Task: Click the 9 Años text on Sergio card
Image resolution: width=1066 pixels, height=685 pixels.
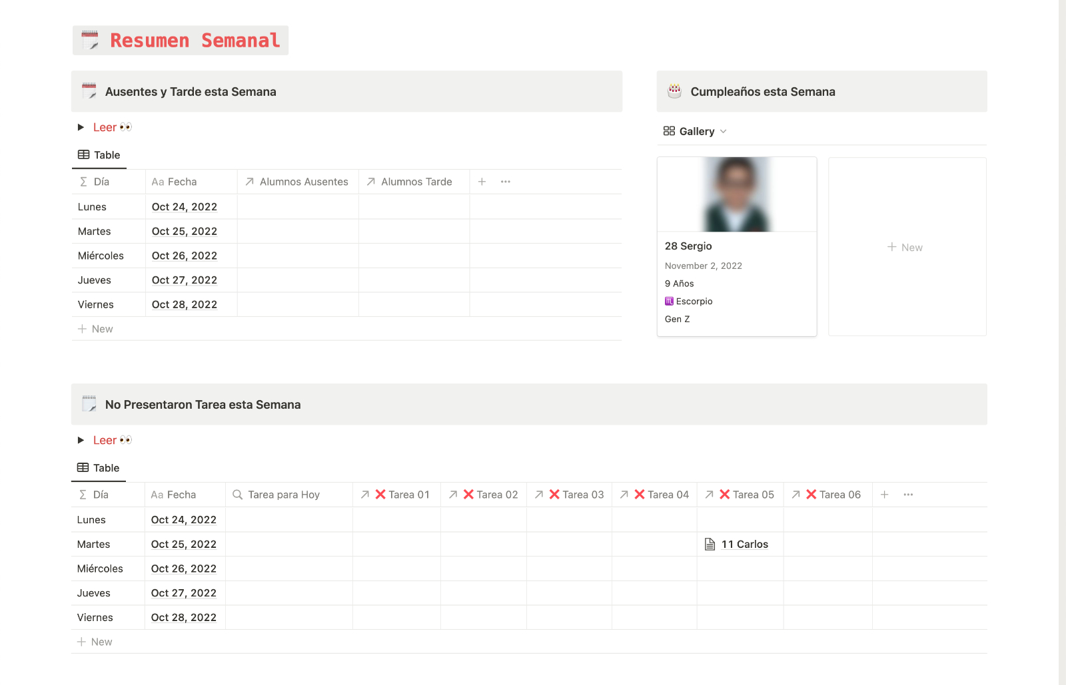Action: tap(680, 284)
